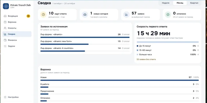Image resolution: width=207 pixels, height=103 pixels.
Task: Click the bar chart icon beside Сводка
Action: (x=5, y=34)
